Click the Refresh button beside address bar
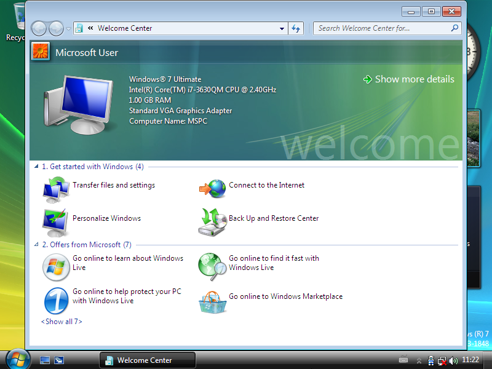 (x=296, y=28)
